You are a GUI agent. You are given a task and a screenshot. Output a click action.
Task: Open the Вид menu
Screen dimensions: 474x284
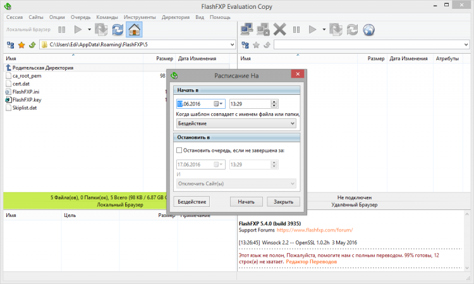(200, 17)
